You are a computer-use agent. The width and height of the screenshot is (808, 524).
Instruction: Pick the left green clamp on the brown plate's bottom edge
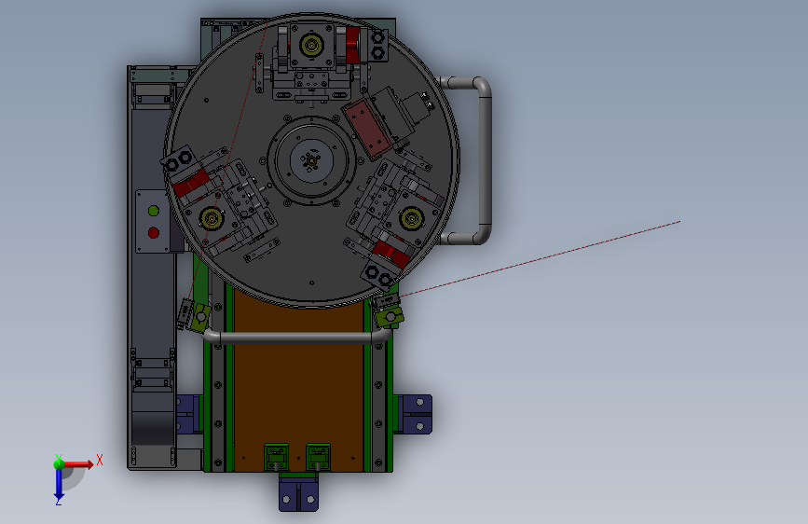pos(276,457)
